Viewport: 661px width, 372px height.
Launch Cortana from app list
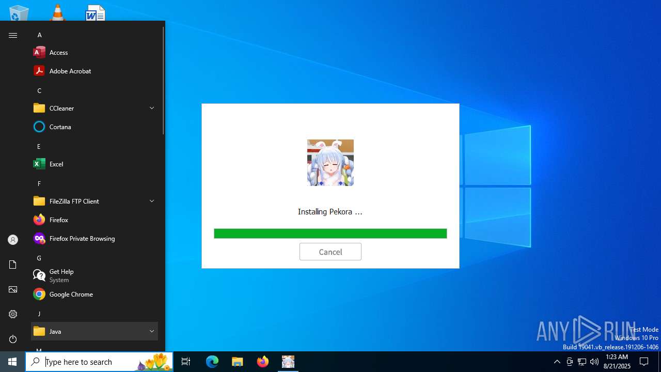(x=95, y=127)
